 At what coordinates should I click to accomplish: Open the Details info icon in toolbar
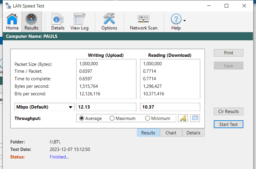click(58, 22)
